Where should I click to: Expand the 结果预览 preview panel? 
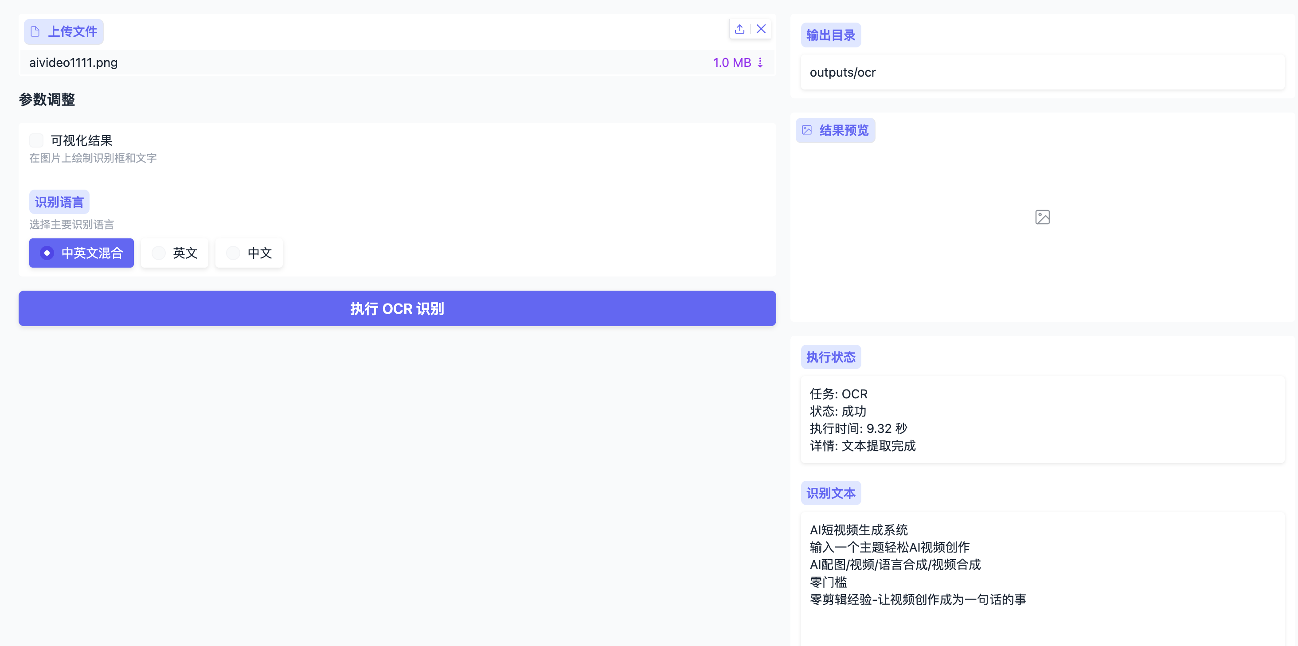click(x=835, y=130)
